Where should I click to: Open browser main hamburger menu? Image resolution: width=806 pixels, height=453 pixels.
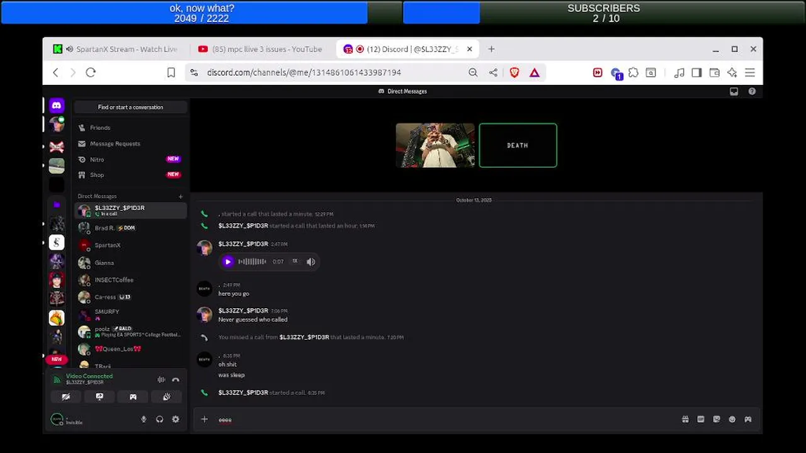pyautogui.click(x=750, y=72)
